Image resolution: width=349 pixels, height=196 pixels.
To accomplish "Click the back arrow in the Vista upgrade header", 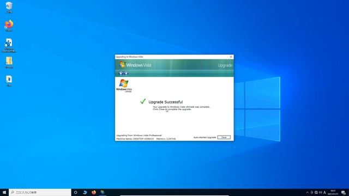I will pyautogui.click(x=121, y=73).
